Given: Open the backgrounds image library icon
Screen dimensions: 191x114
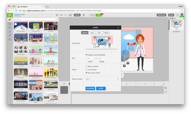Looking at the screenshot, I should point(10,24).
